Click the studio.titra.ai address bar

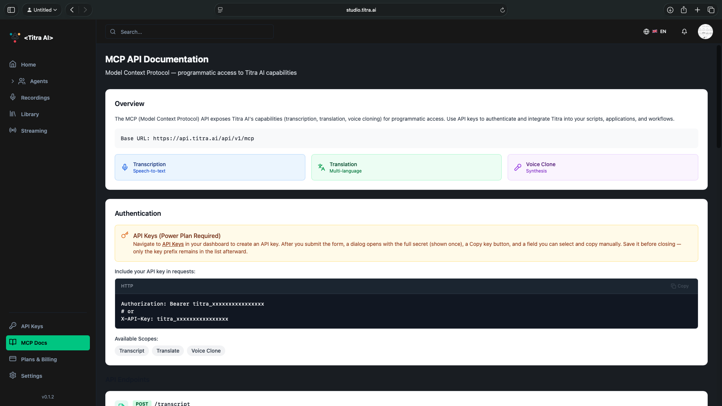(361, 10)
